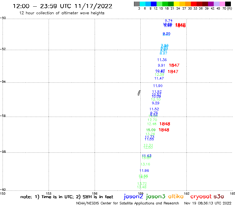
Task: Click the green wave height value 13.26
Action: [150, 134]
